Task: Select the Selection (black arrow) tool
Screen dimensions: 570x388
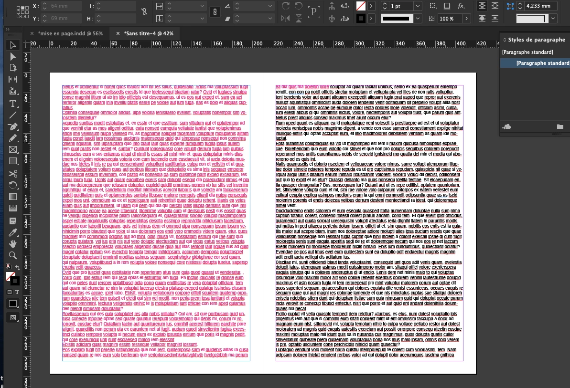Action: pyautogui.click(x=13, y=45)
